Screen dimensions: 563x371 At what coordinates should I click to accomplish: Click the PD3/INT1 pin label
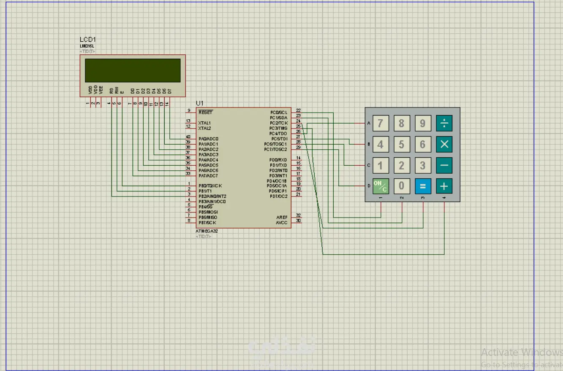click(278, 175)
